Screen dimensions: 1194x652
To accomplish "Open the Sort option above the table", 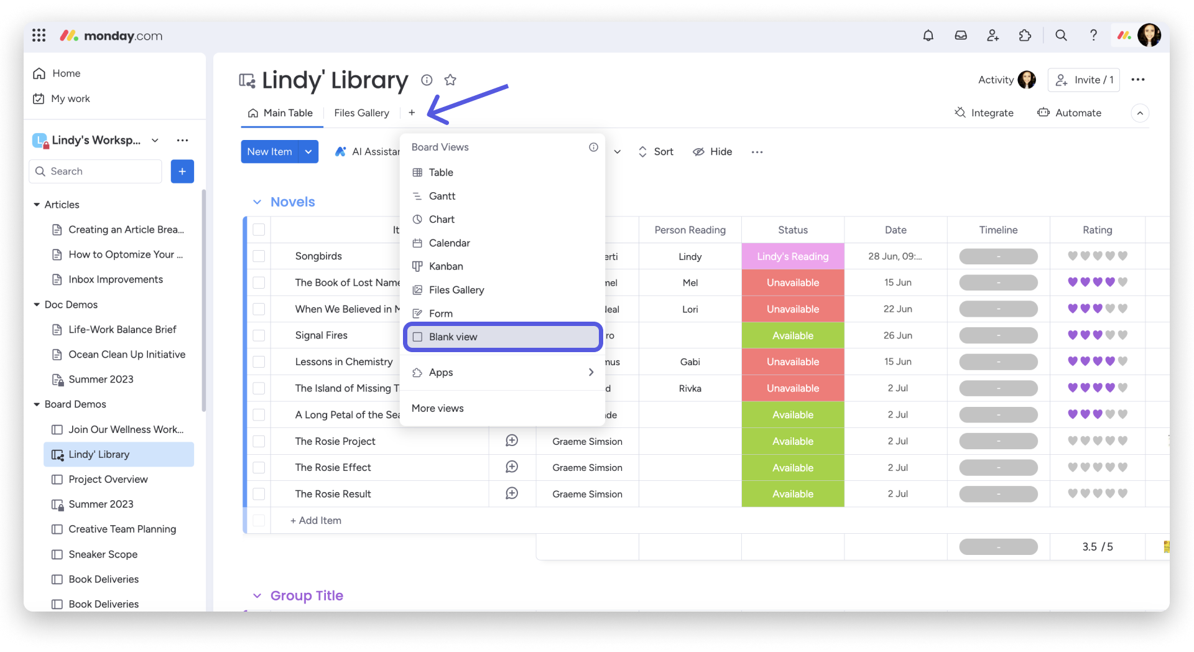I will [656, 151].
